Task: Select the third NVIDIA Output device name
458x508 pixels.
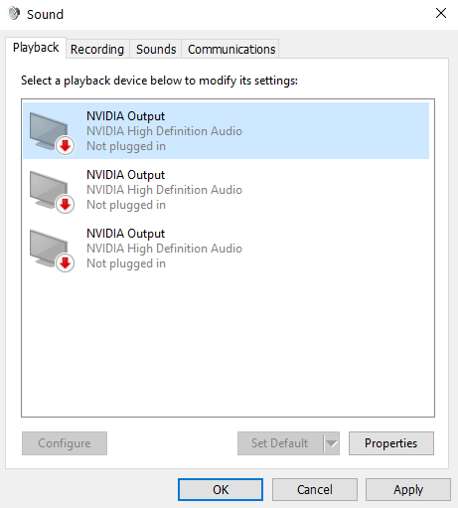Action: pos(125,234)
